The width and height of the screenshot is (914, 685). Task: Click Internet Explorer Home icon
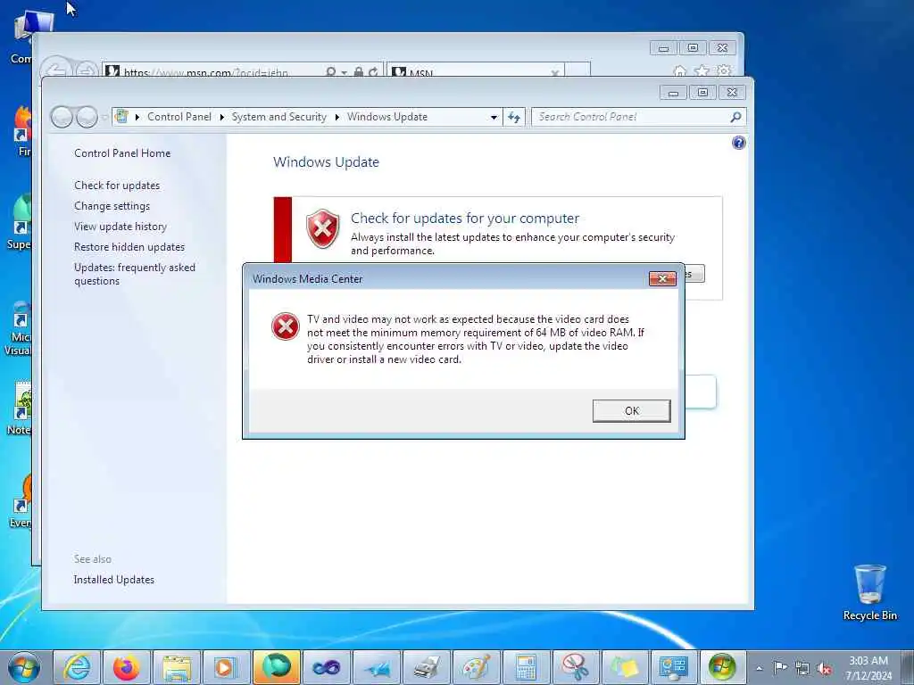tap(679, 71)
